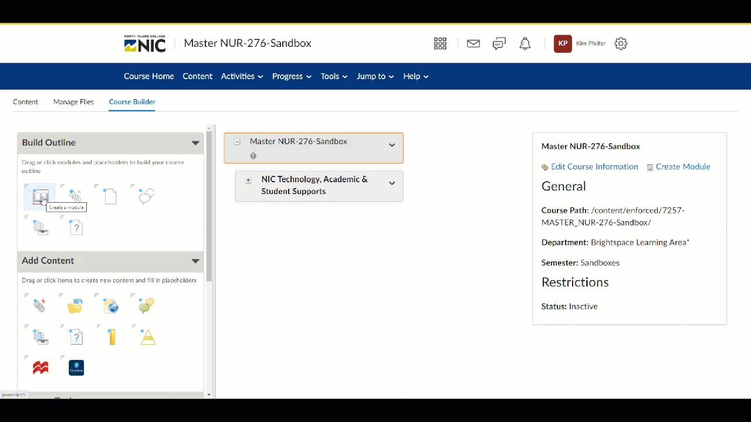Viewport: 751px width, 422px height.
Task: Open the Tools dropdown menu
Action: pos(333,76)
